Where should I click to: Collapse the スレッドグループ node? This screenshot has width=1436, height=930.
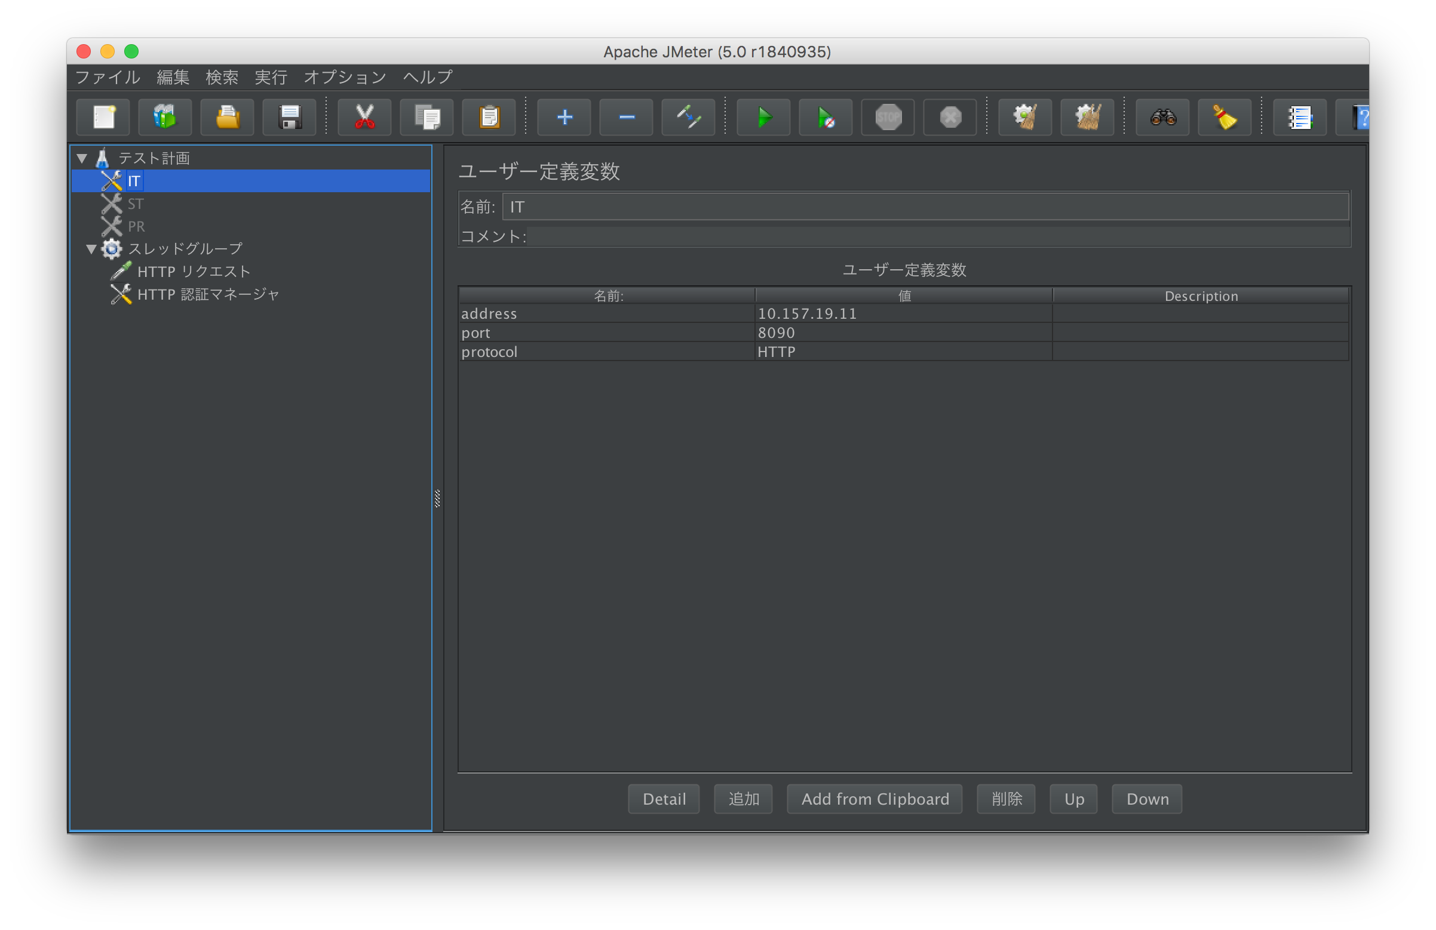point(92,248)
